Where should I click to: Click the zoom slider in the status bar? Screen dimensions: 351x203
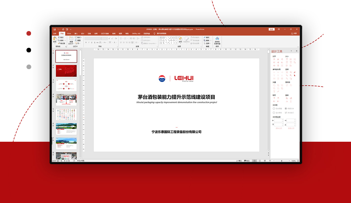click(282, 161)
